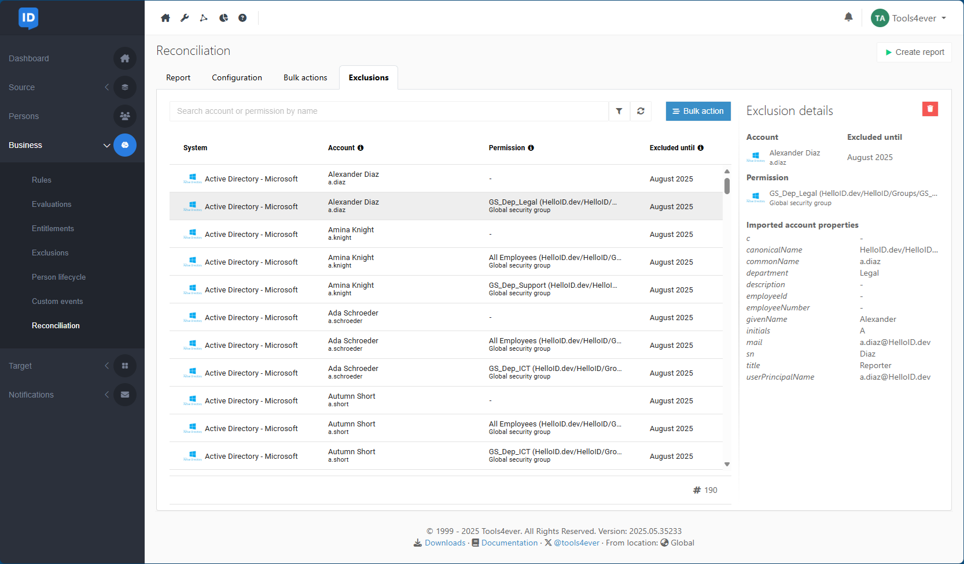
Task: Switch to the Report tab
Action: [178, 77]
